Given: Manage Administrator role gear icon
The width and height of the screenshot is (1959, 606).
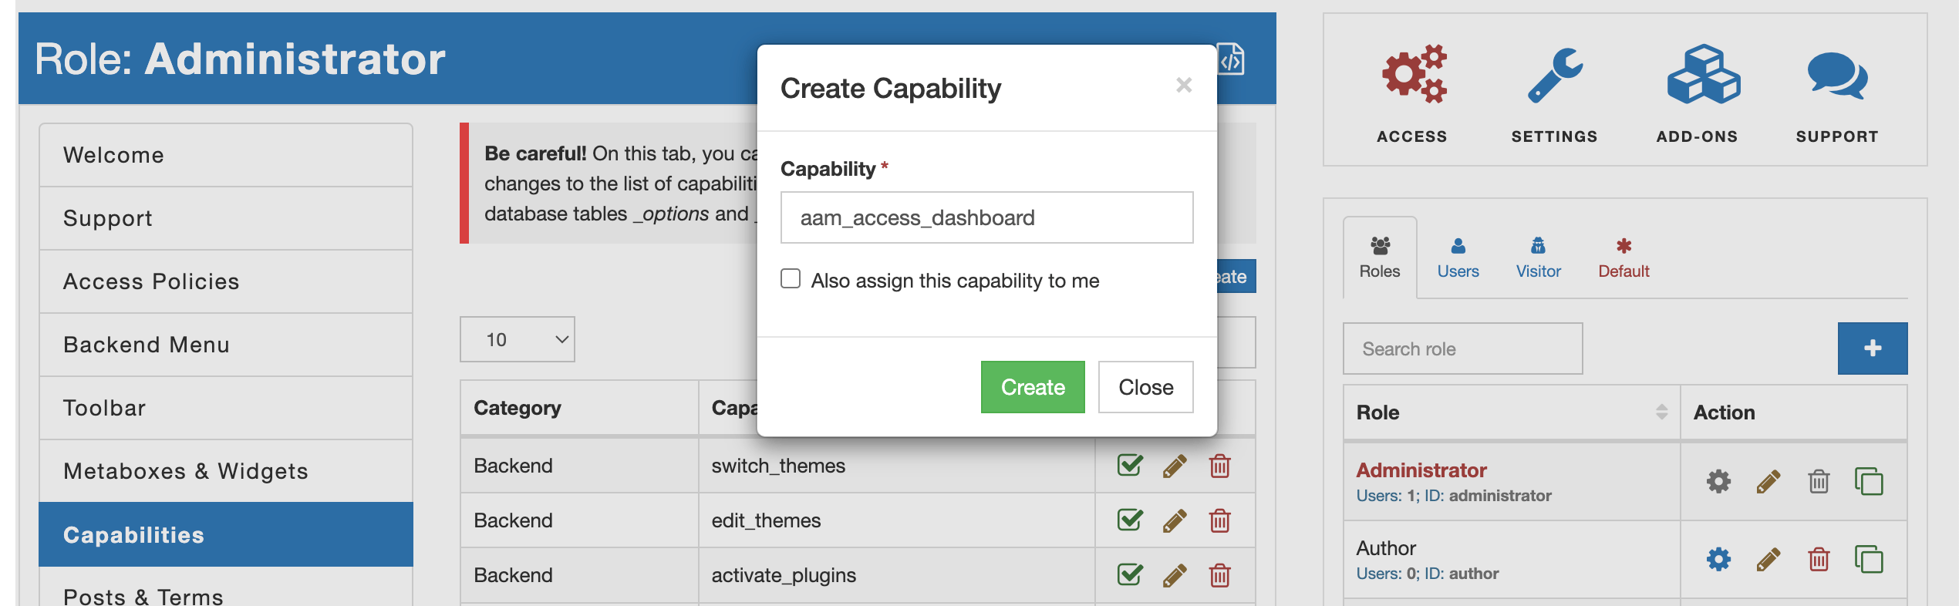Looking at the screenshot, I should [x=1718, y=482].
